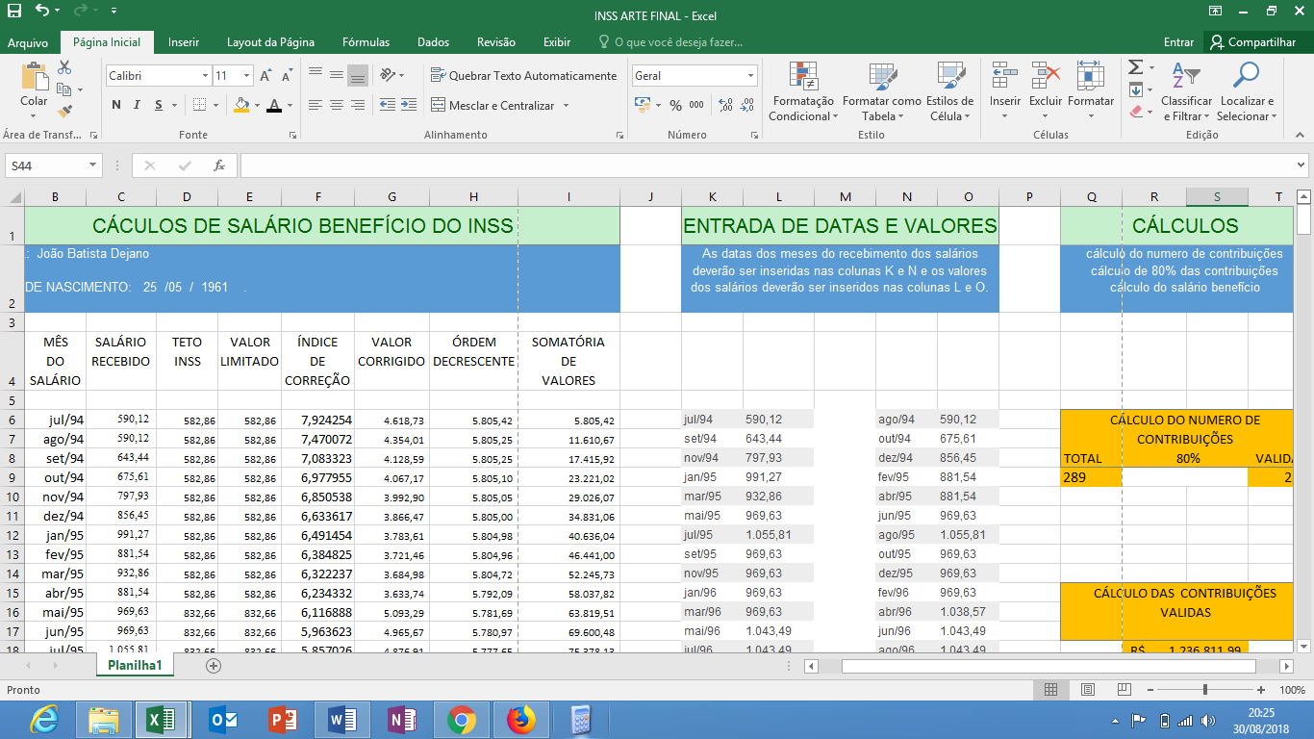Click the zoom slider handle
The width and height of the screenshot is (1314, 739).
pos(1205,690)
